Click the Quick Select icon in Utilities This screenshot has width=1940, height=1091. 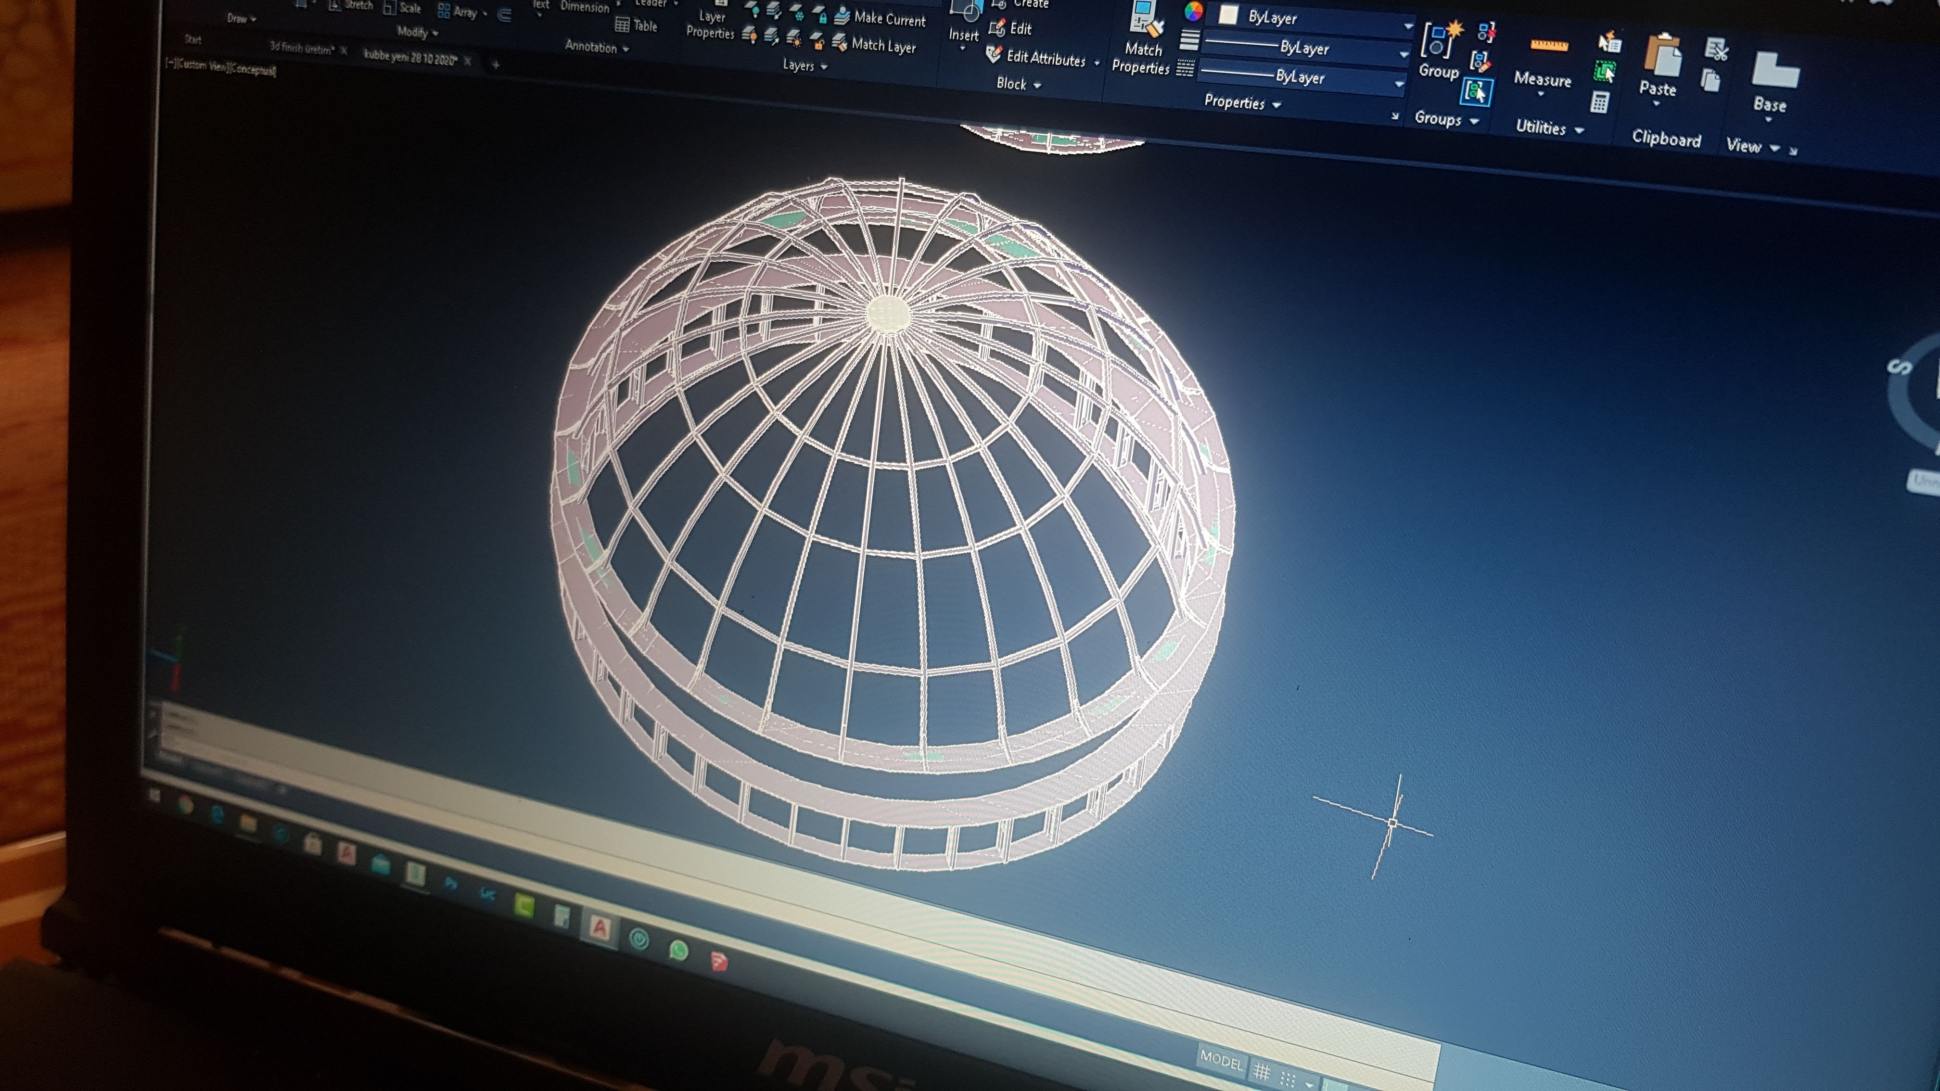(x=1609, y=41)
